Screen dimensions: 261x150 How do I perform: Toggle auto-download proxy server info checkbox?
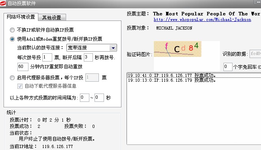click(x=20, y=86)
